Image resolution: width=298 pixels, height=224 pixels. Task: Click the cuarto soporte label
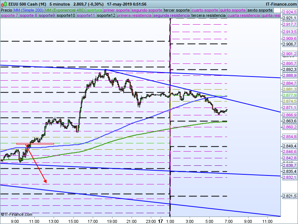205,10
